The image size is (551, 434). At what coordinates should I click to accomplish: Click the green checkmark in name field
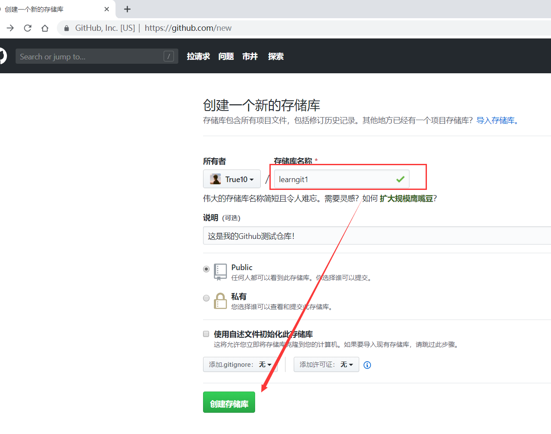pyautogui.click(x=400, y=179)
